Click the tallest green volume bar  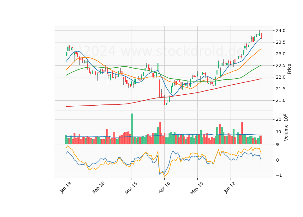[132, 129]
